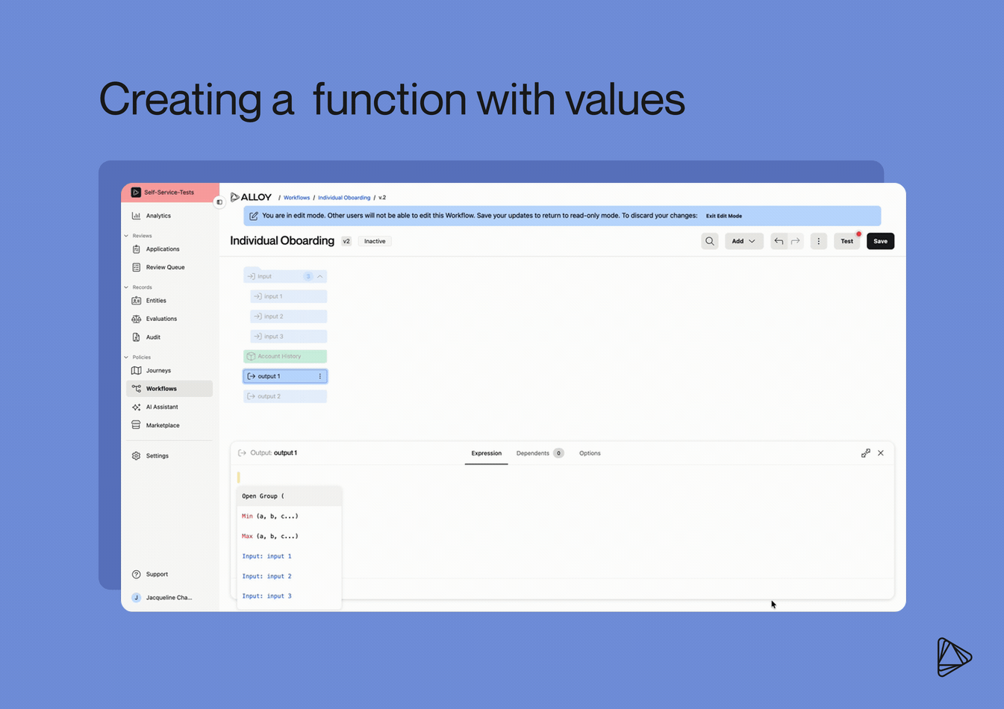This screenshot has height=709, width=1004.
Task: Collapse the Input node group chevron
Action: click(x=320, y=276)
